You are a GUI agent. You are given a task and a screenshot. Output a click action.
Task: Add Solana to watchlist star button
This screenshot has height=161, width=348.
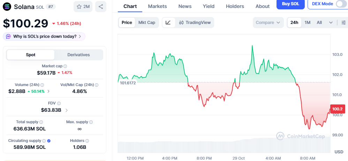point(83,7)
